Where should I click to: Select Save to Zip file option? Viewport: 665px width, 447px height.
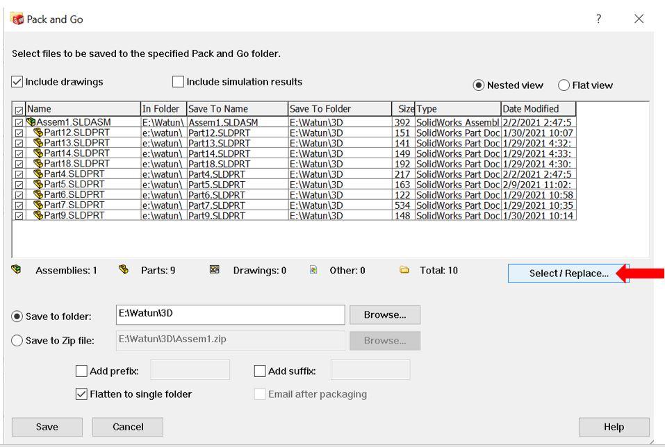[x=17, y=340]
